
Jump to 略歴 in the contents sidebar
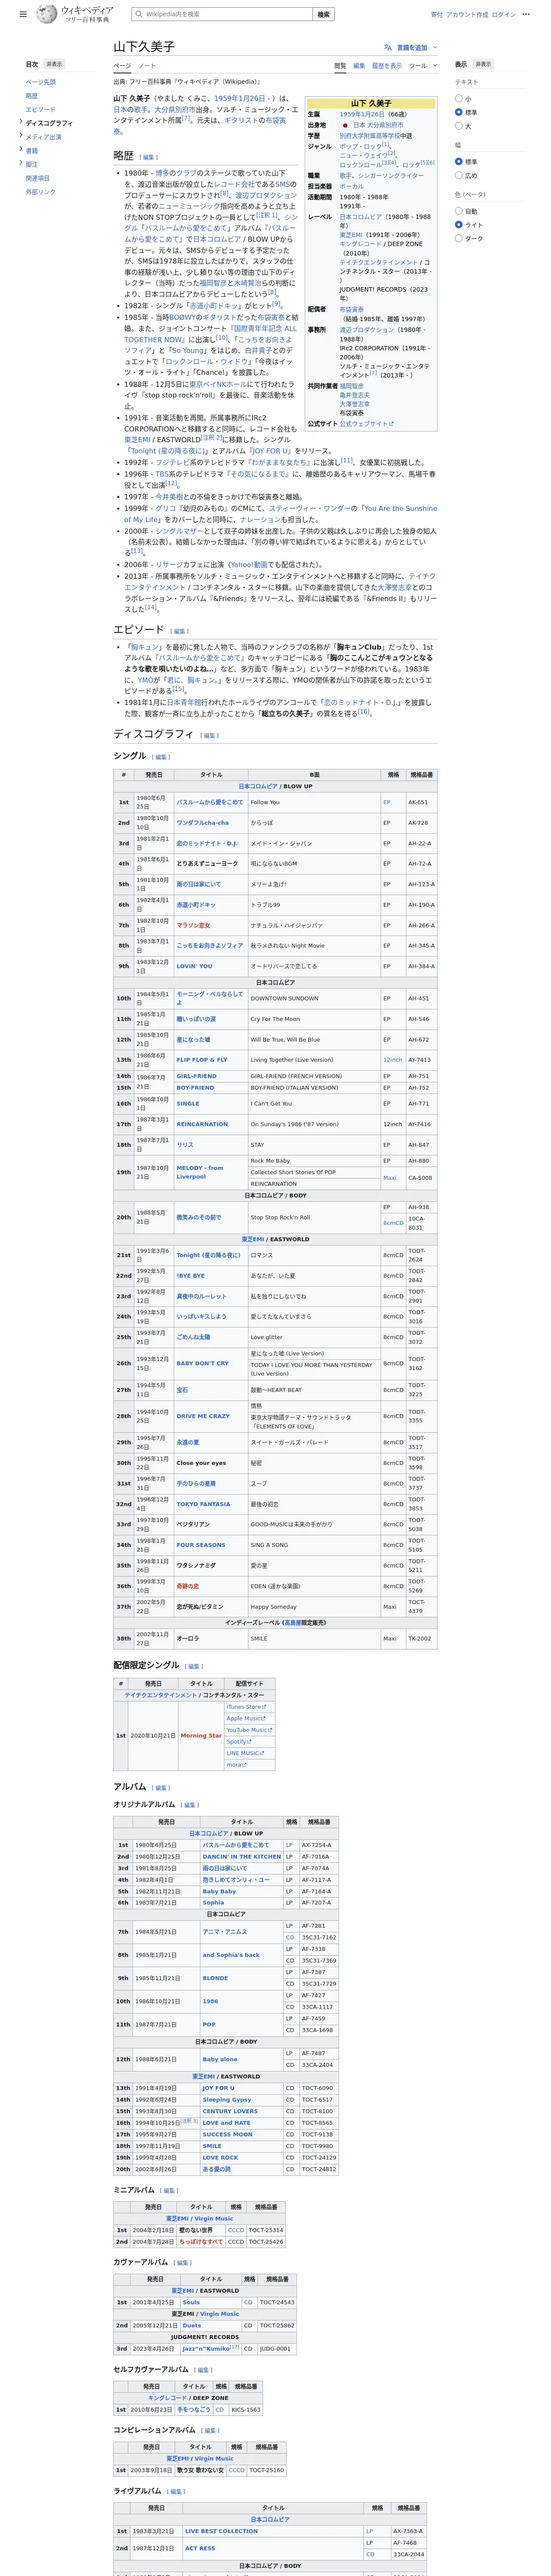[x=32, y=96]
